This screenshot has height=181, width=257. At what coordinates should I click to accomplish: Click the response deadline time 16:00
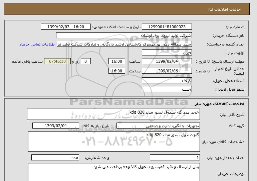tap(117, 61)
